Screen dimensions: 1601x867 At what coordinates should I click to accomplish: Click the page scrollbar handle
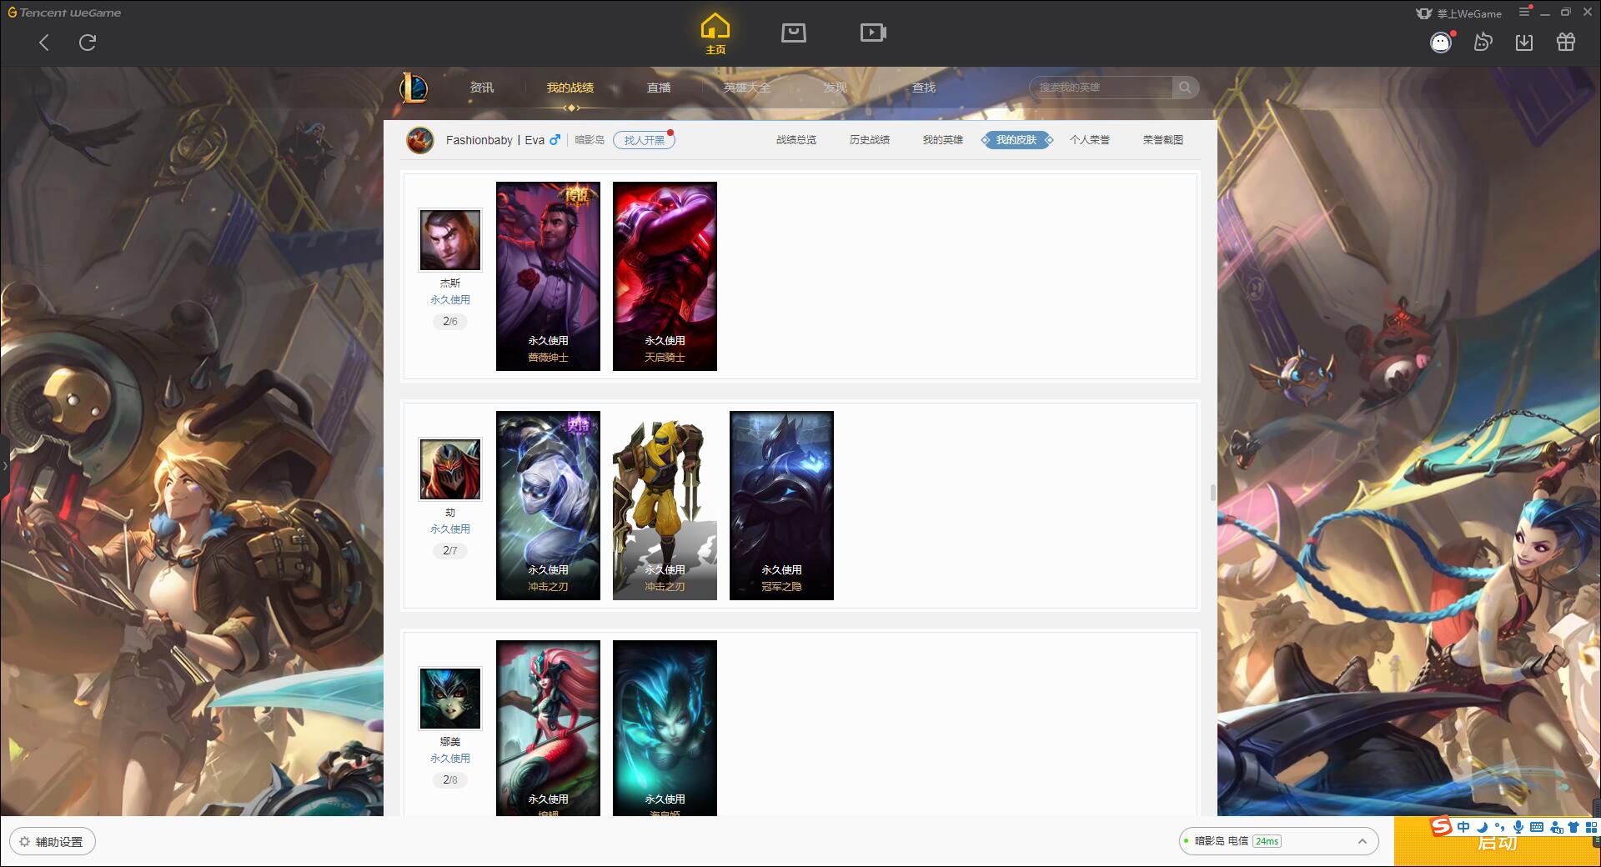pyautogui.click(x=1212, y=493)
